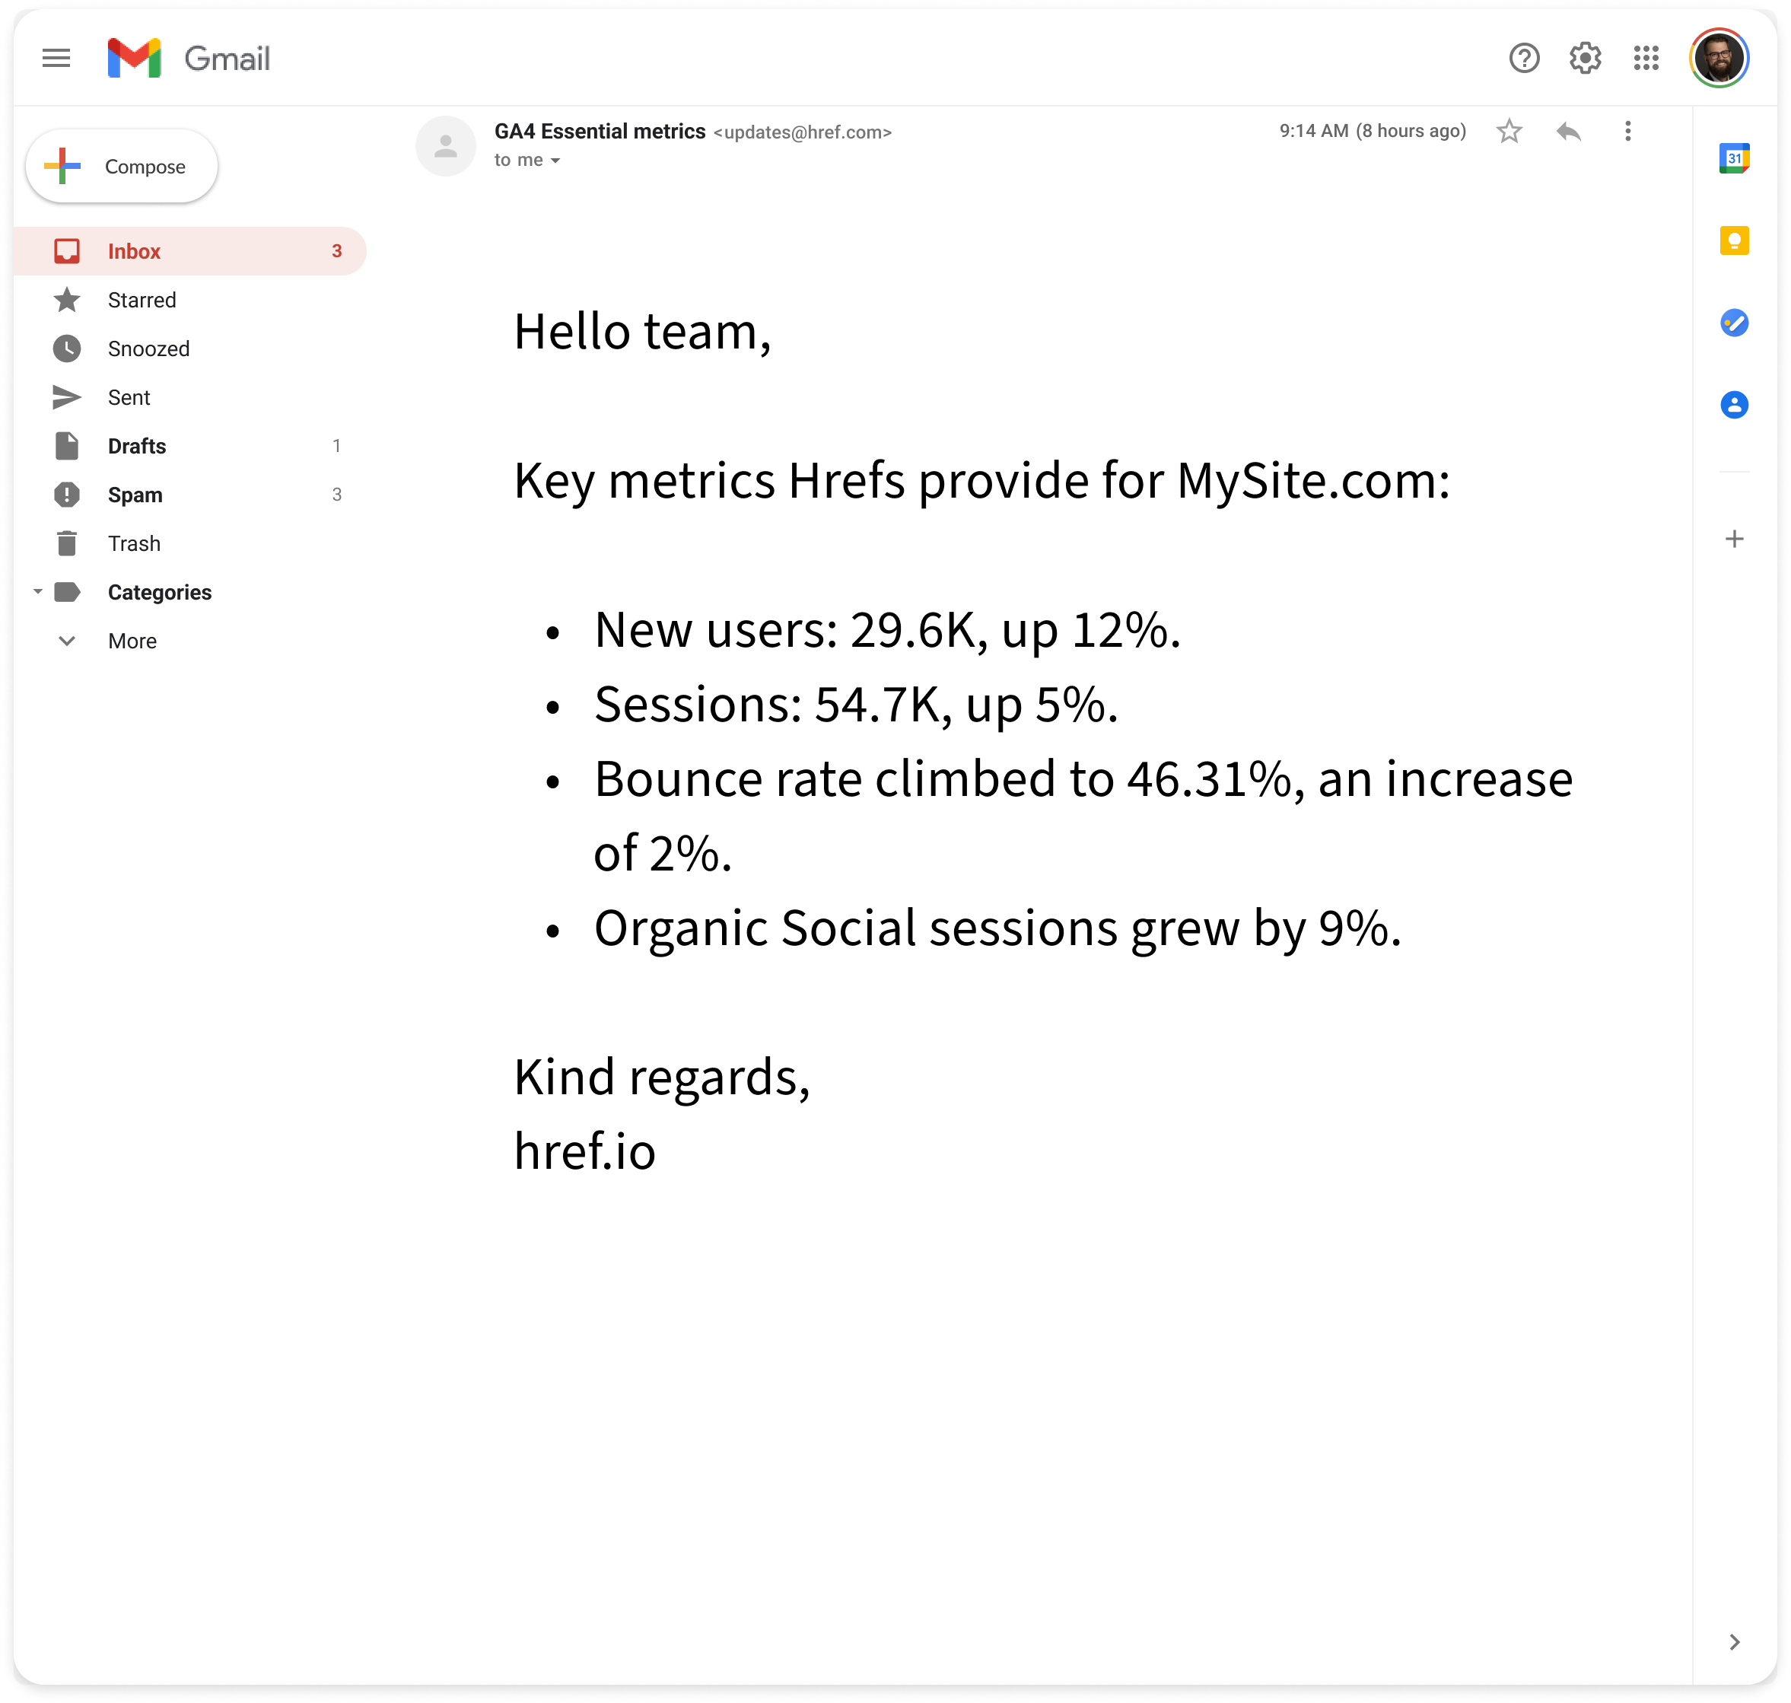Click the Spam exclamation icon

coord(66,495)
